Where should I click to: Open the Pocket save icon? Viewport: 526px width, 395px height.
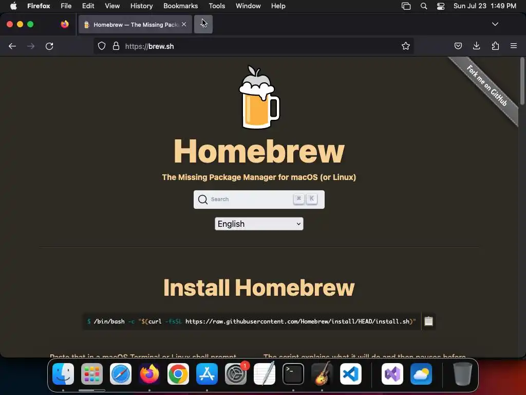(x=458, y=46)
